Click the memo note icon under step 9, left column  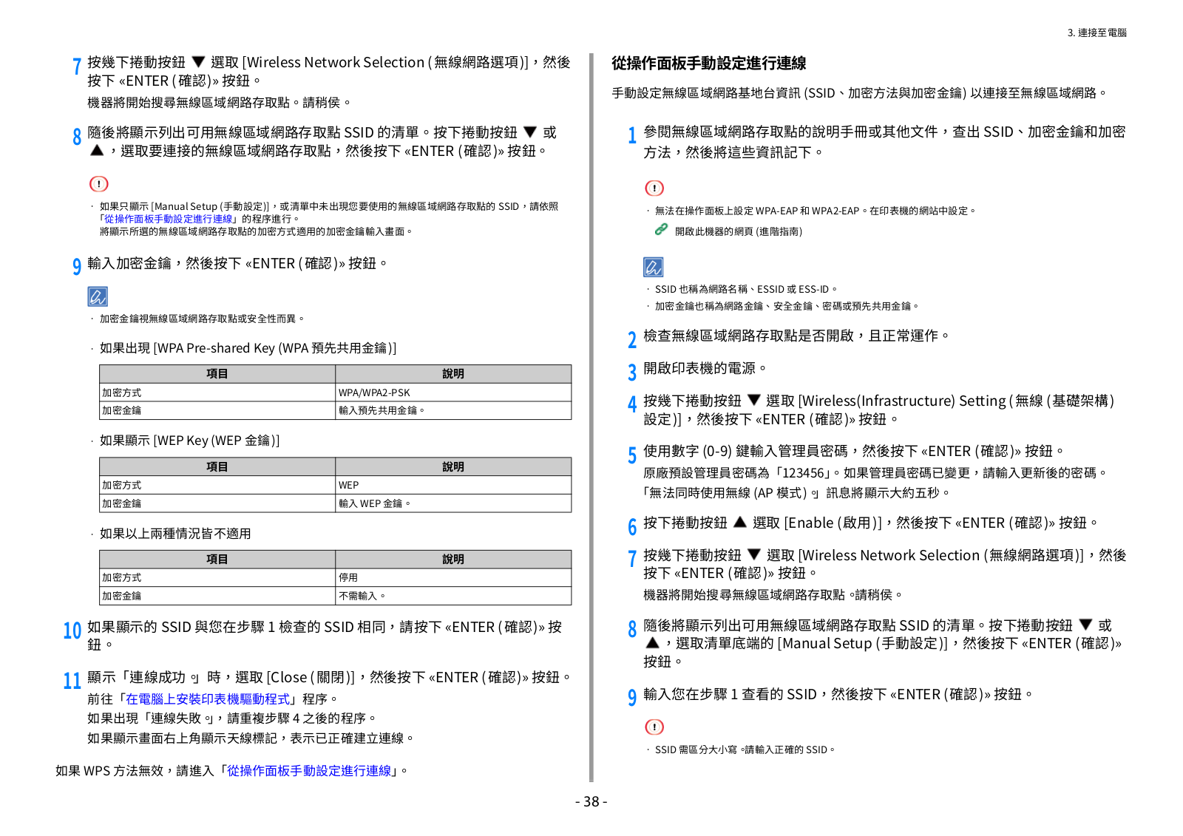pos(98,296)
